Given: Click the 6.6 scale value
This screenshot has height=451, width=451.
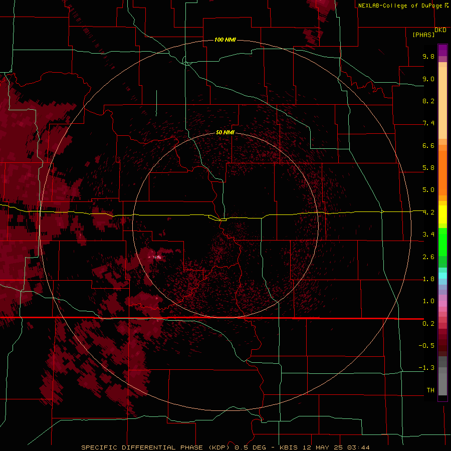Looking at the screenshot, I should point(428,145).
